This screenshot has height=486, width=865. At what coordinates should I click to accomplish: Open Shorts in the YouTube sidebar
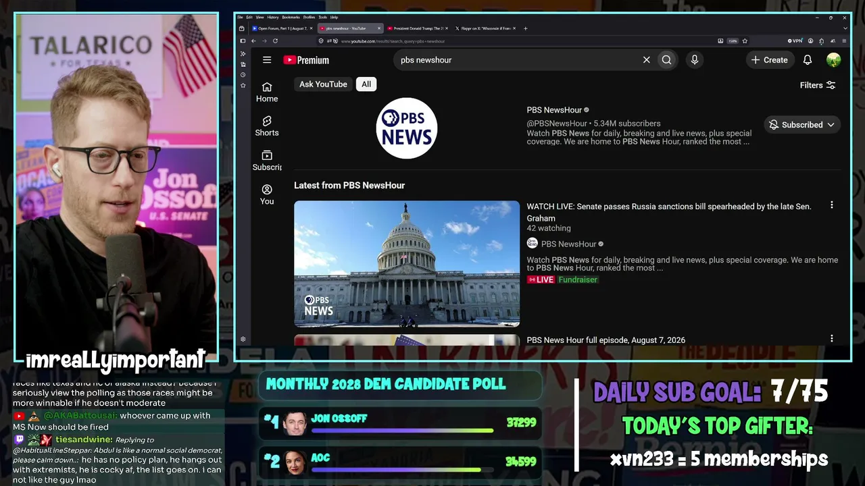(267, 126)
